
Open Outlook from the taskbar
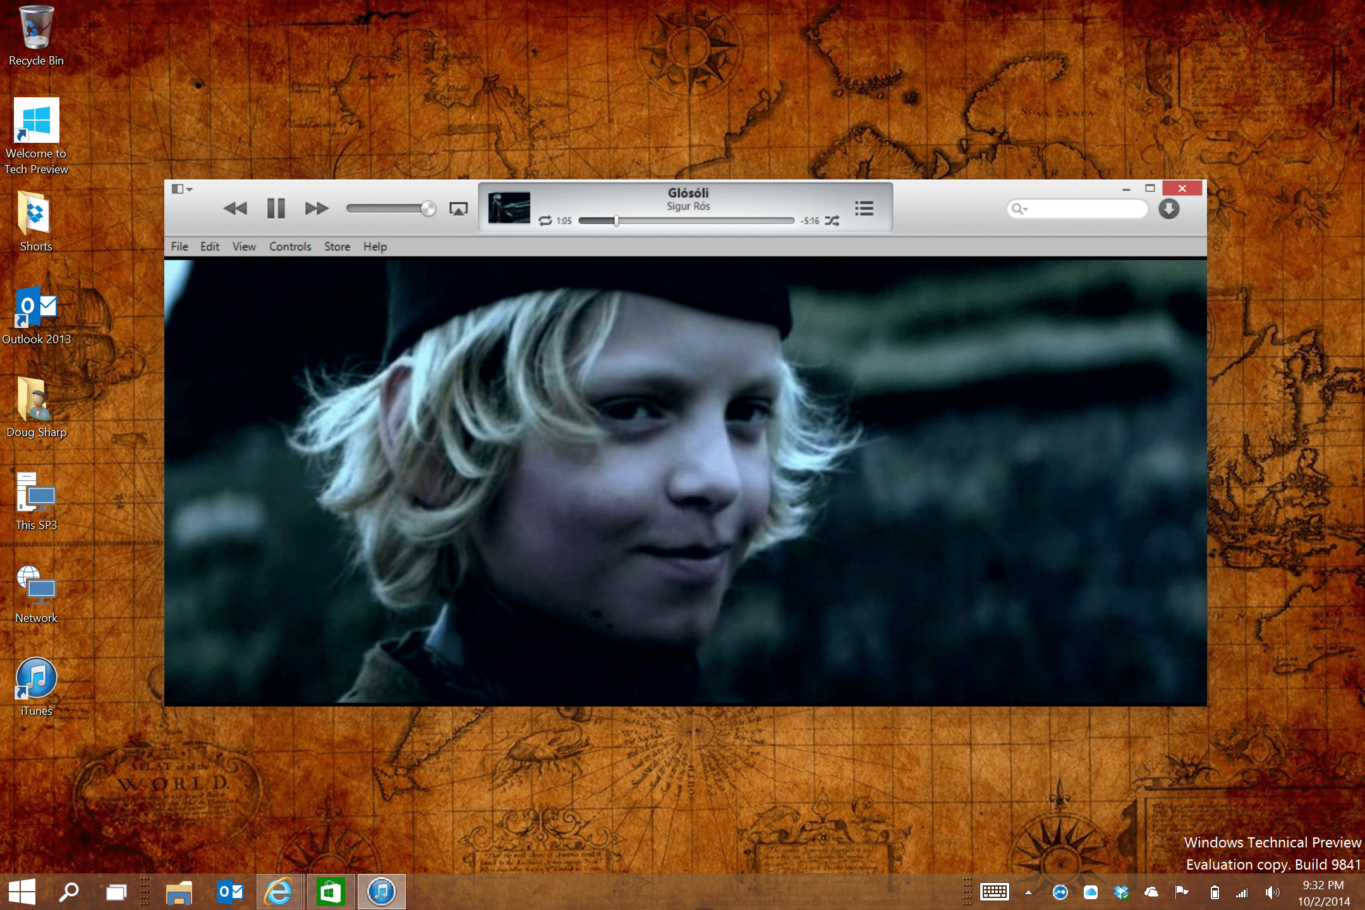click(x=230, y=892)
